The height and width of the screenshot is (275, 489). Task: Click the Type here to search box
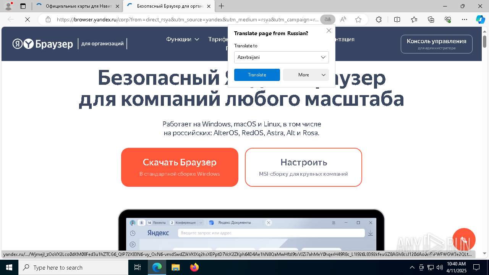tap(73, 267)
